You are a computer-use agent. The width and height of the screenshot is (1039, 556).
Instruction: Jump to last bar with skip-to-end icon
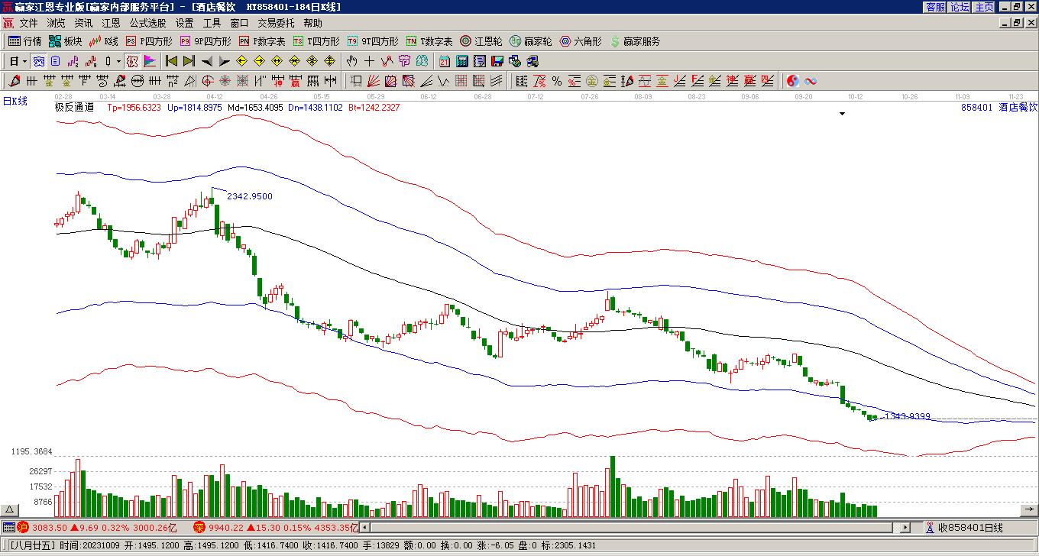(189, 61)
